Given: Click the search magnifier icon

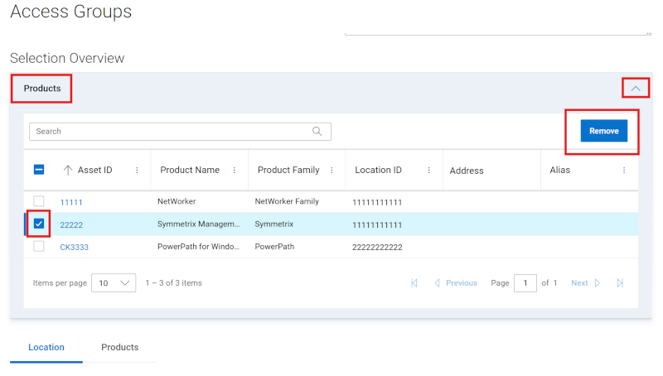Looking at the screenshot, I should pyautogui.click(x=317, y=132).
